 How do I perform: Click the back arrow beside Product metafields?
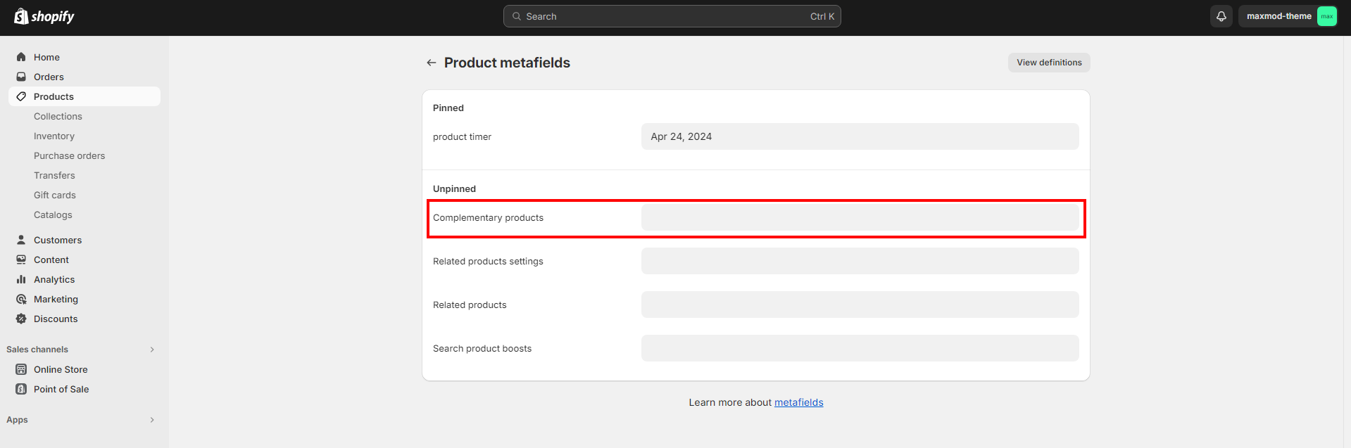point(431,63)
